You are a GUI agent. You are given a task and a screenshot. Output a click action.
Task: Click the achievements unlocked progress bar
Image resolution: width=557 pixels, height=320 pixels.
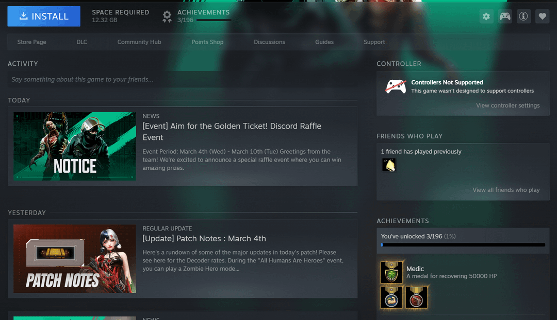pyautogui.click(x=463, y=245)
